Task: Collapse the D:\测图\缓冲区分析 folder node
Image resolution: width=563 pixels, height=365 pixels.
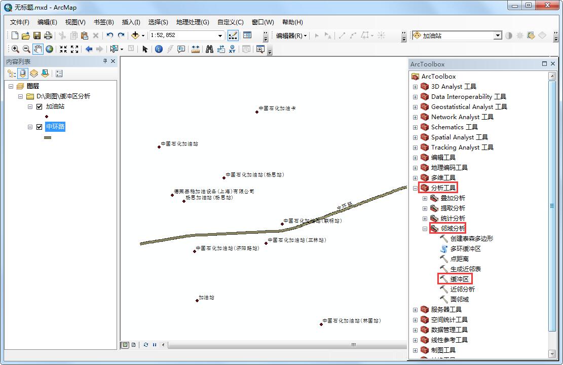Action: [20, 96]
